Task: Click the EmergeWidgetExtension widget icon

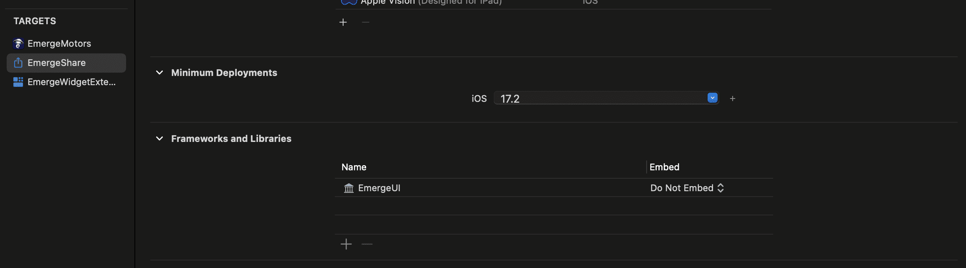Action: (18, 82)
